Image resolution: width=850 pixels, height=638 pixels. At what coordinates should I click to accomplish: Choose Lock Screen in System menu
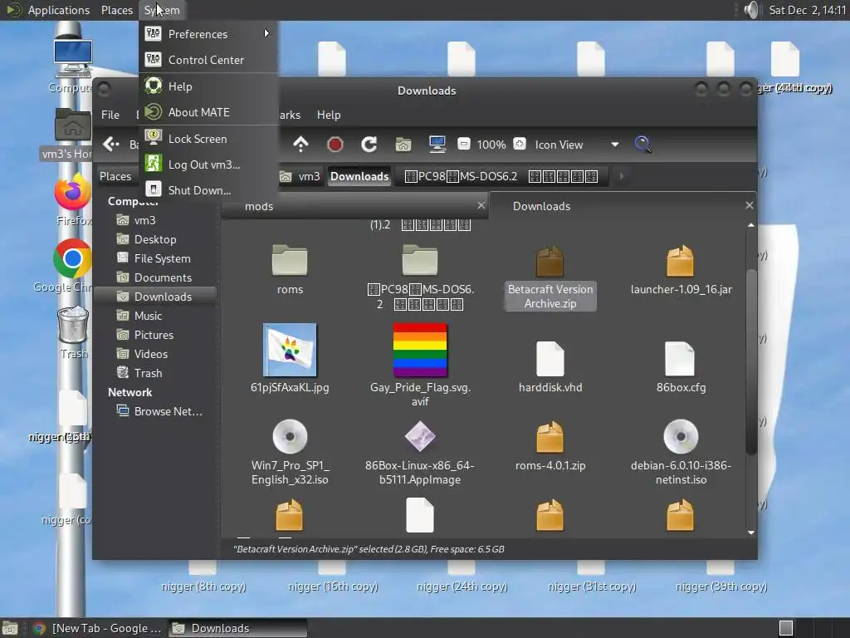pos(208,139)
